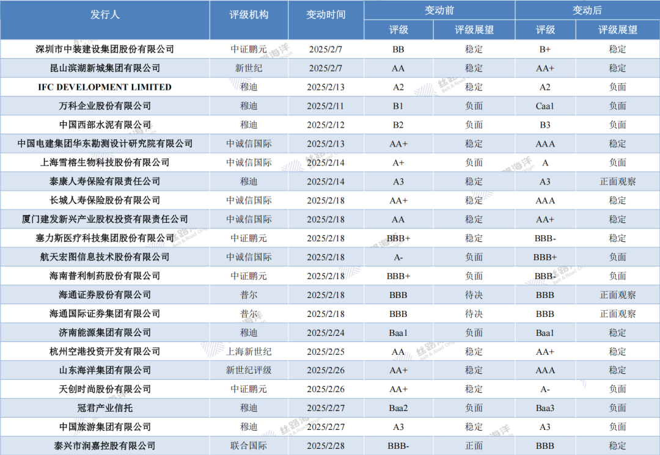Click the date 2025/2/24 in 济南能源 row
The image size is (660, 455).
[326, 333]
